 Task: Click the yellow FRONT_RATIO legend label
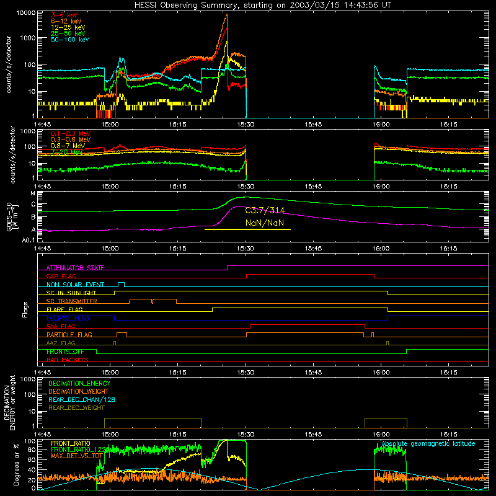tap(71, 444)
